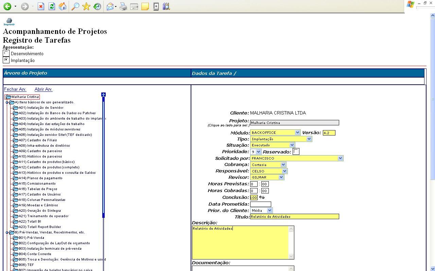Open Favorites star icon

(x=86, y=6)
